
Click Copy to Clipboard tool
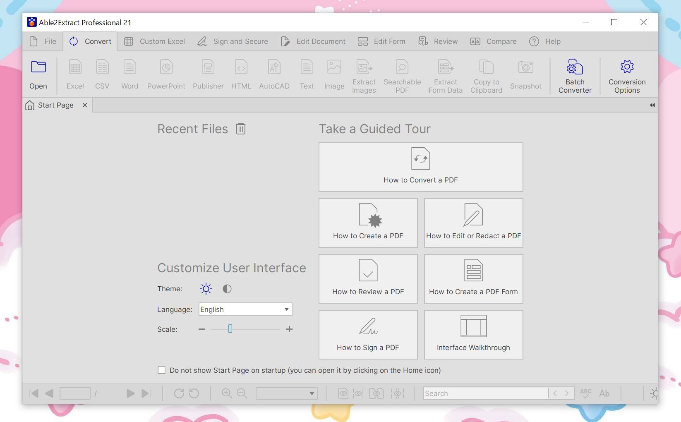(x=486, y=77)
